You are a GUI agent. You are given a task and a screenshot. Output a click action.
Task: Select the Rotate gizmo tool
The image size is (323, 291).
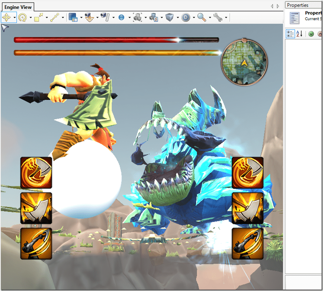[23, 17]
